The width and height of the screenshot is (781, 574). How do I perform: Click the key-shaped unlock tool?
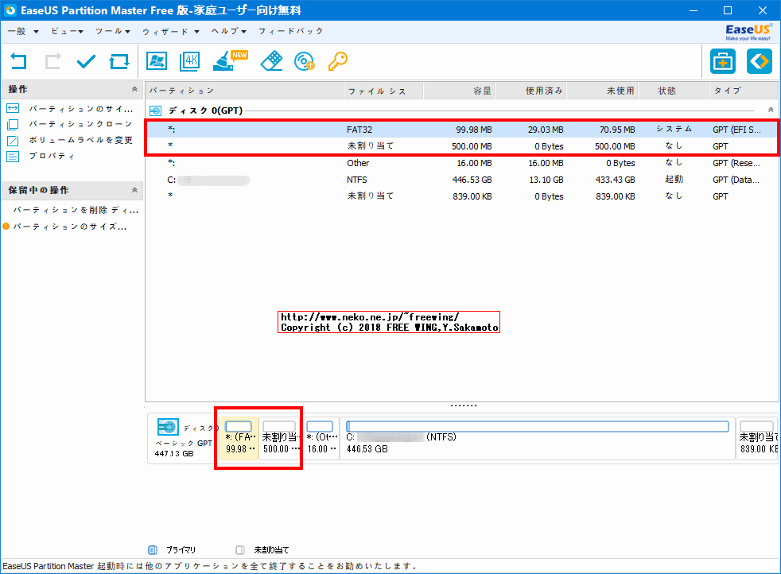coord(337,61)
